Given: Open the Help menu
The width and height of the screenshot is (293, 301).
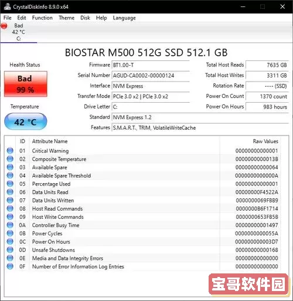Looking at the screenshot, I should (x=101, y=18).
